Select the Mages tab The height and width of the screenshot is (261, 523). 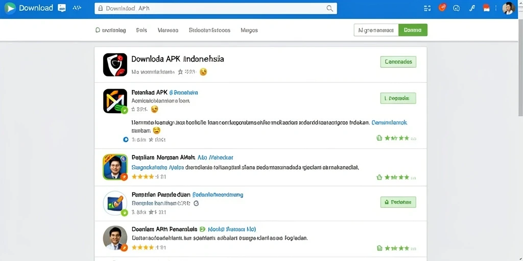pos(249,30)
